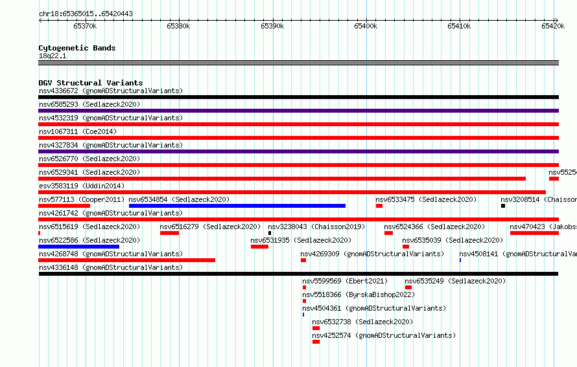The width and height of the screenshot is (577, 367).
Task: Open the nsv6524366 variant label
Action: pos(434,227)
